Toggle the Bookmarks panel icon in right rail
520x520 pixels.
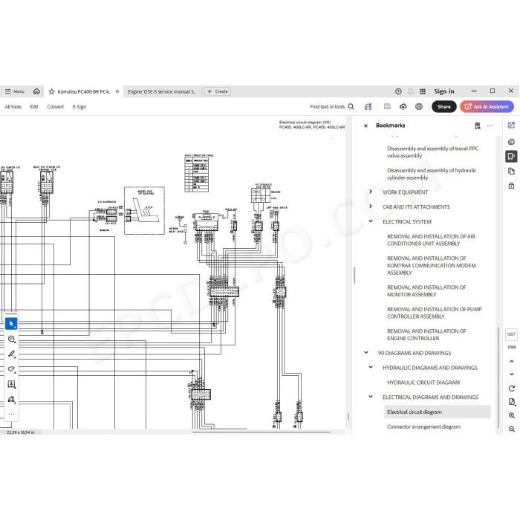pyautogui.click(x=511, y=156)
